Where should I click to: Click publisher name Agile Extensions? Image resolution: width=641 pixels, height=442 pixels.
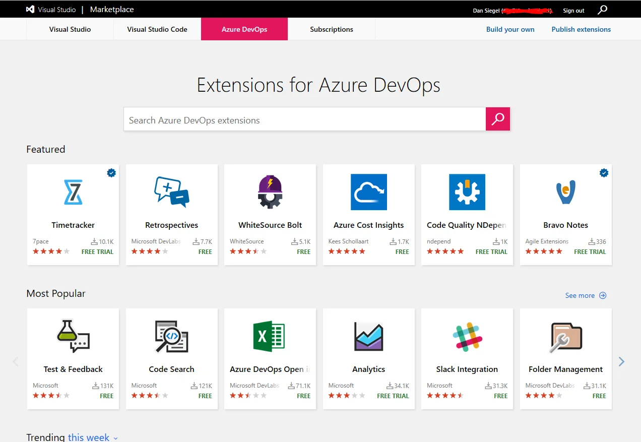547,241
